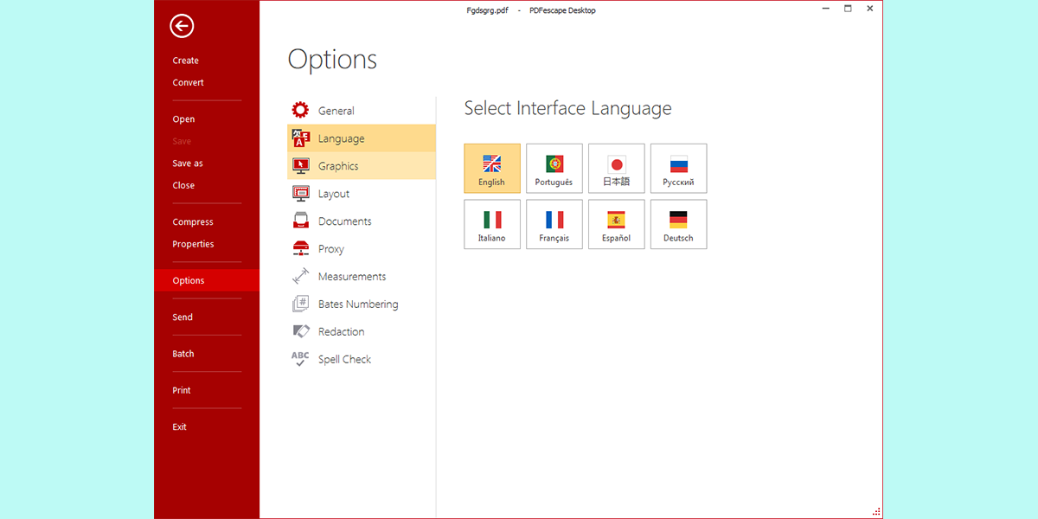Viewport: 1038px width, 519px height.
Task: Click Convert in the red sidebar
Action: tap(188, 83)
